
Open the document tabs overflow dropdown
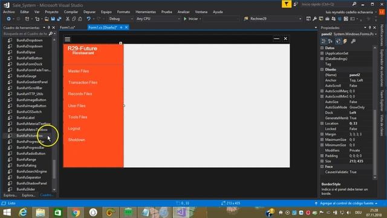tap(316, 28)
